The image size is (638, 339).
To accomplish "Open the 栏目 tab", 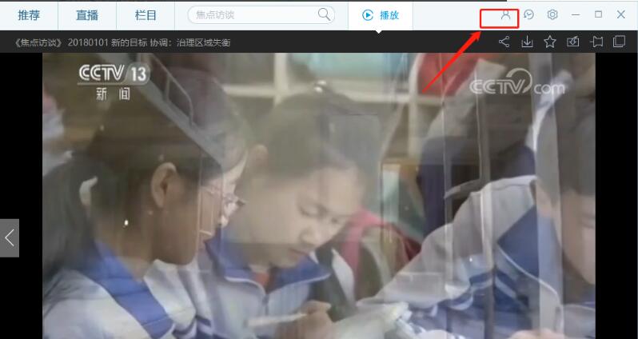I will tap(146, 15).
